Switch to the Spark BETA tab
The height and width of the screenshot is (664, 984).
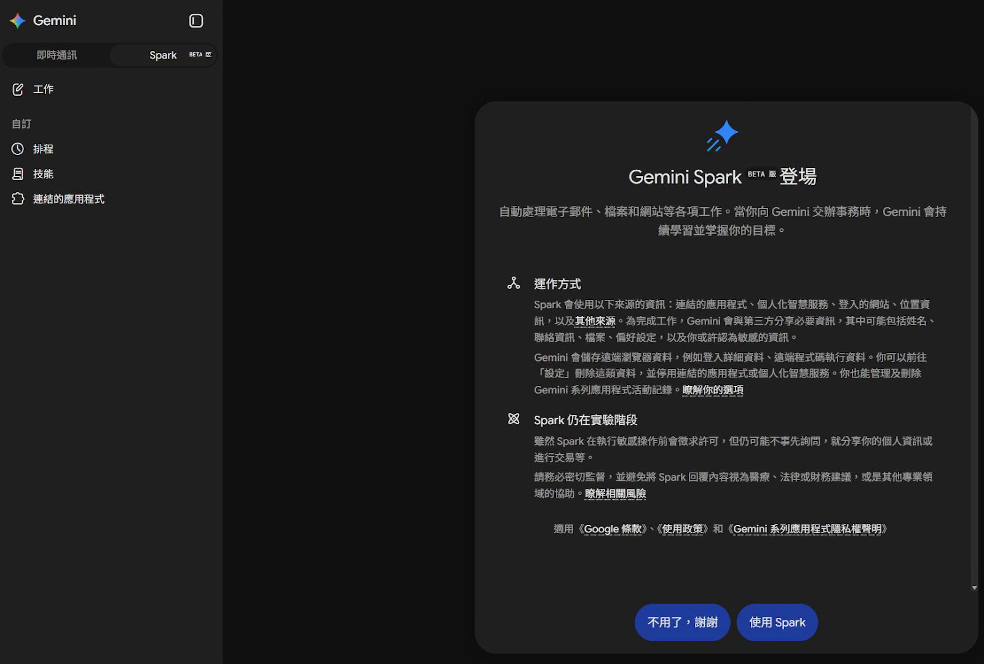click(x=164, y=55)
